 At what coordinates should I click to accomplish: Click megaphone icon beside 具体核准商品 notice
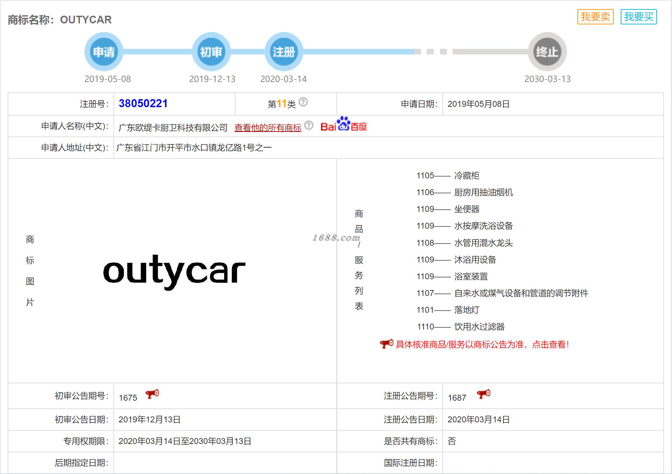point(386,344)
